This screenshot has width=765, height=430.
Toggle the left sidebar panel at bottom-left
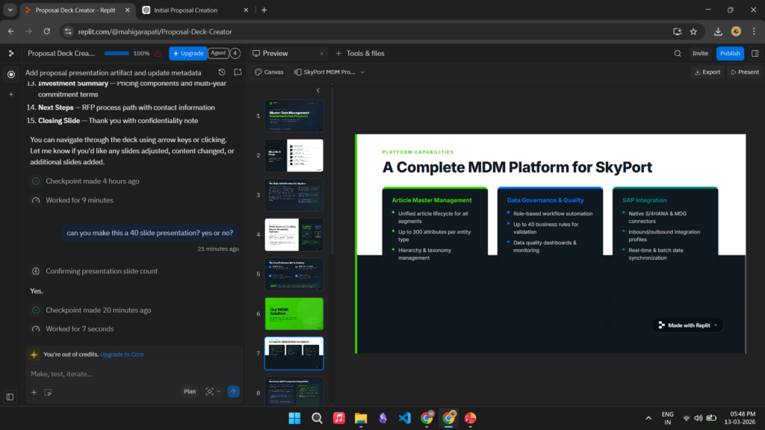coord(10,397)
